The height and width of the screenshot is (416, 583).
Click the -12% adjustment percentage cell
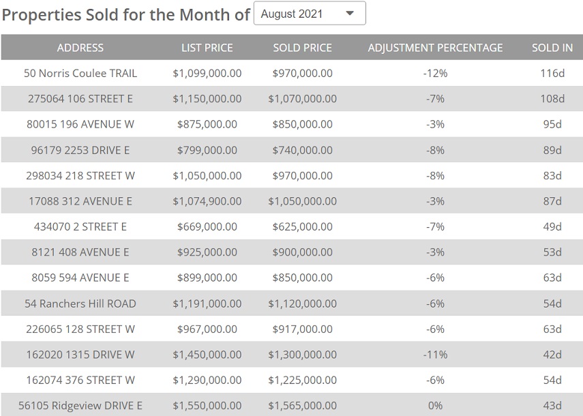coord(435,73)
